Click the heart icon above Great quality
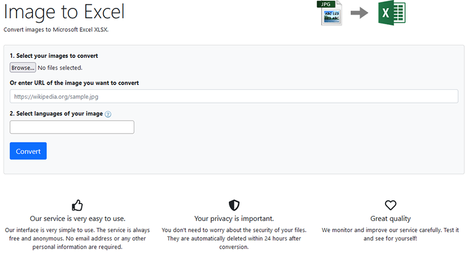The width and height of the screenshot is (473, 266). coord(390,205)
